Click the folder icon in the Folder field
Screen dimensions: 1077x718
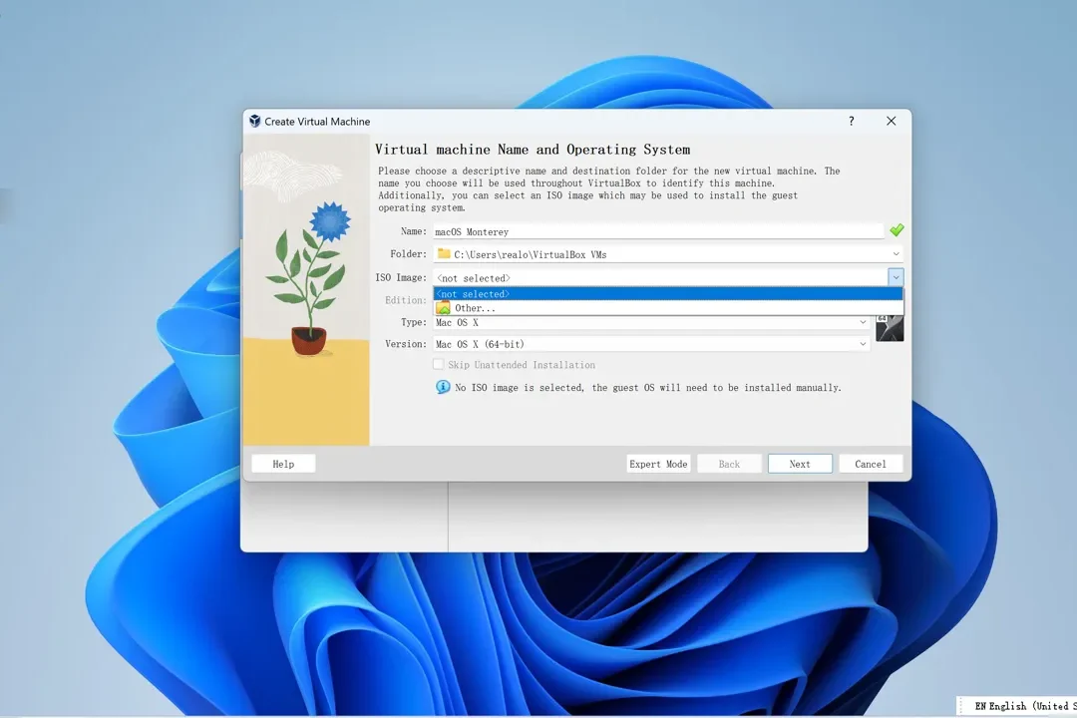coord(444,253)
